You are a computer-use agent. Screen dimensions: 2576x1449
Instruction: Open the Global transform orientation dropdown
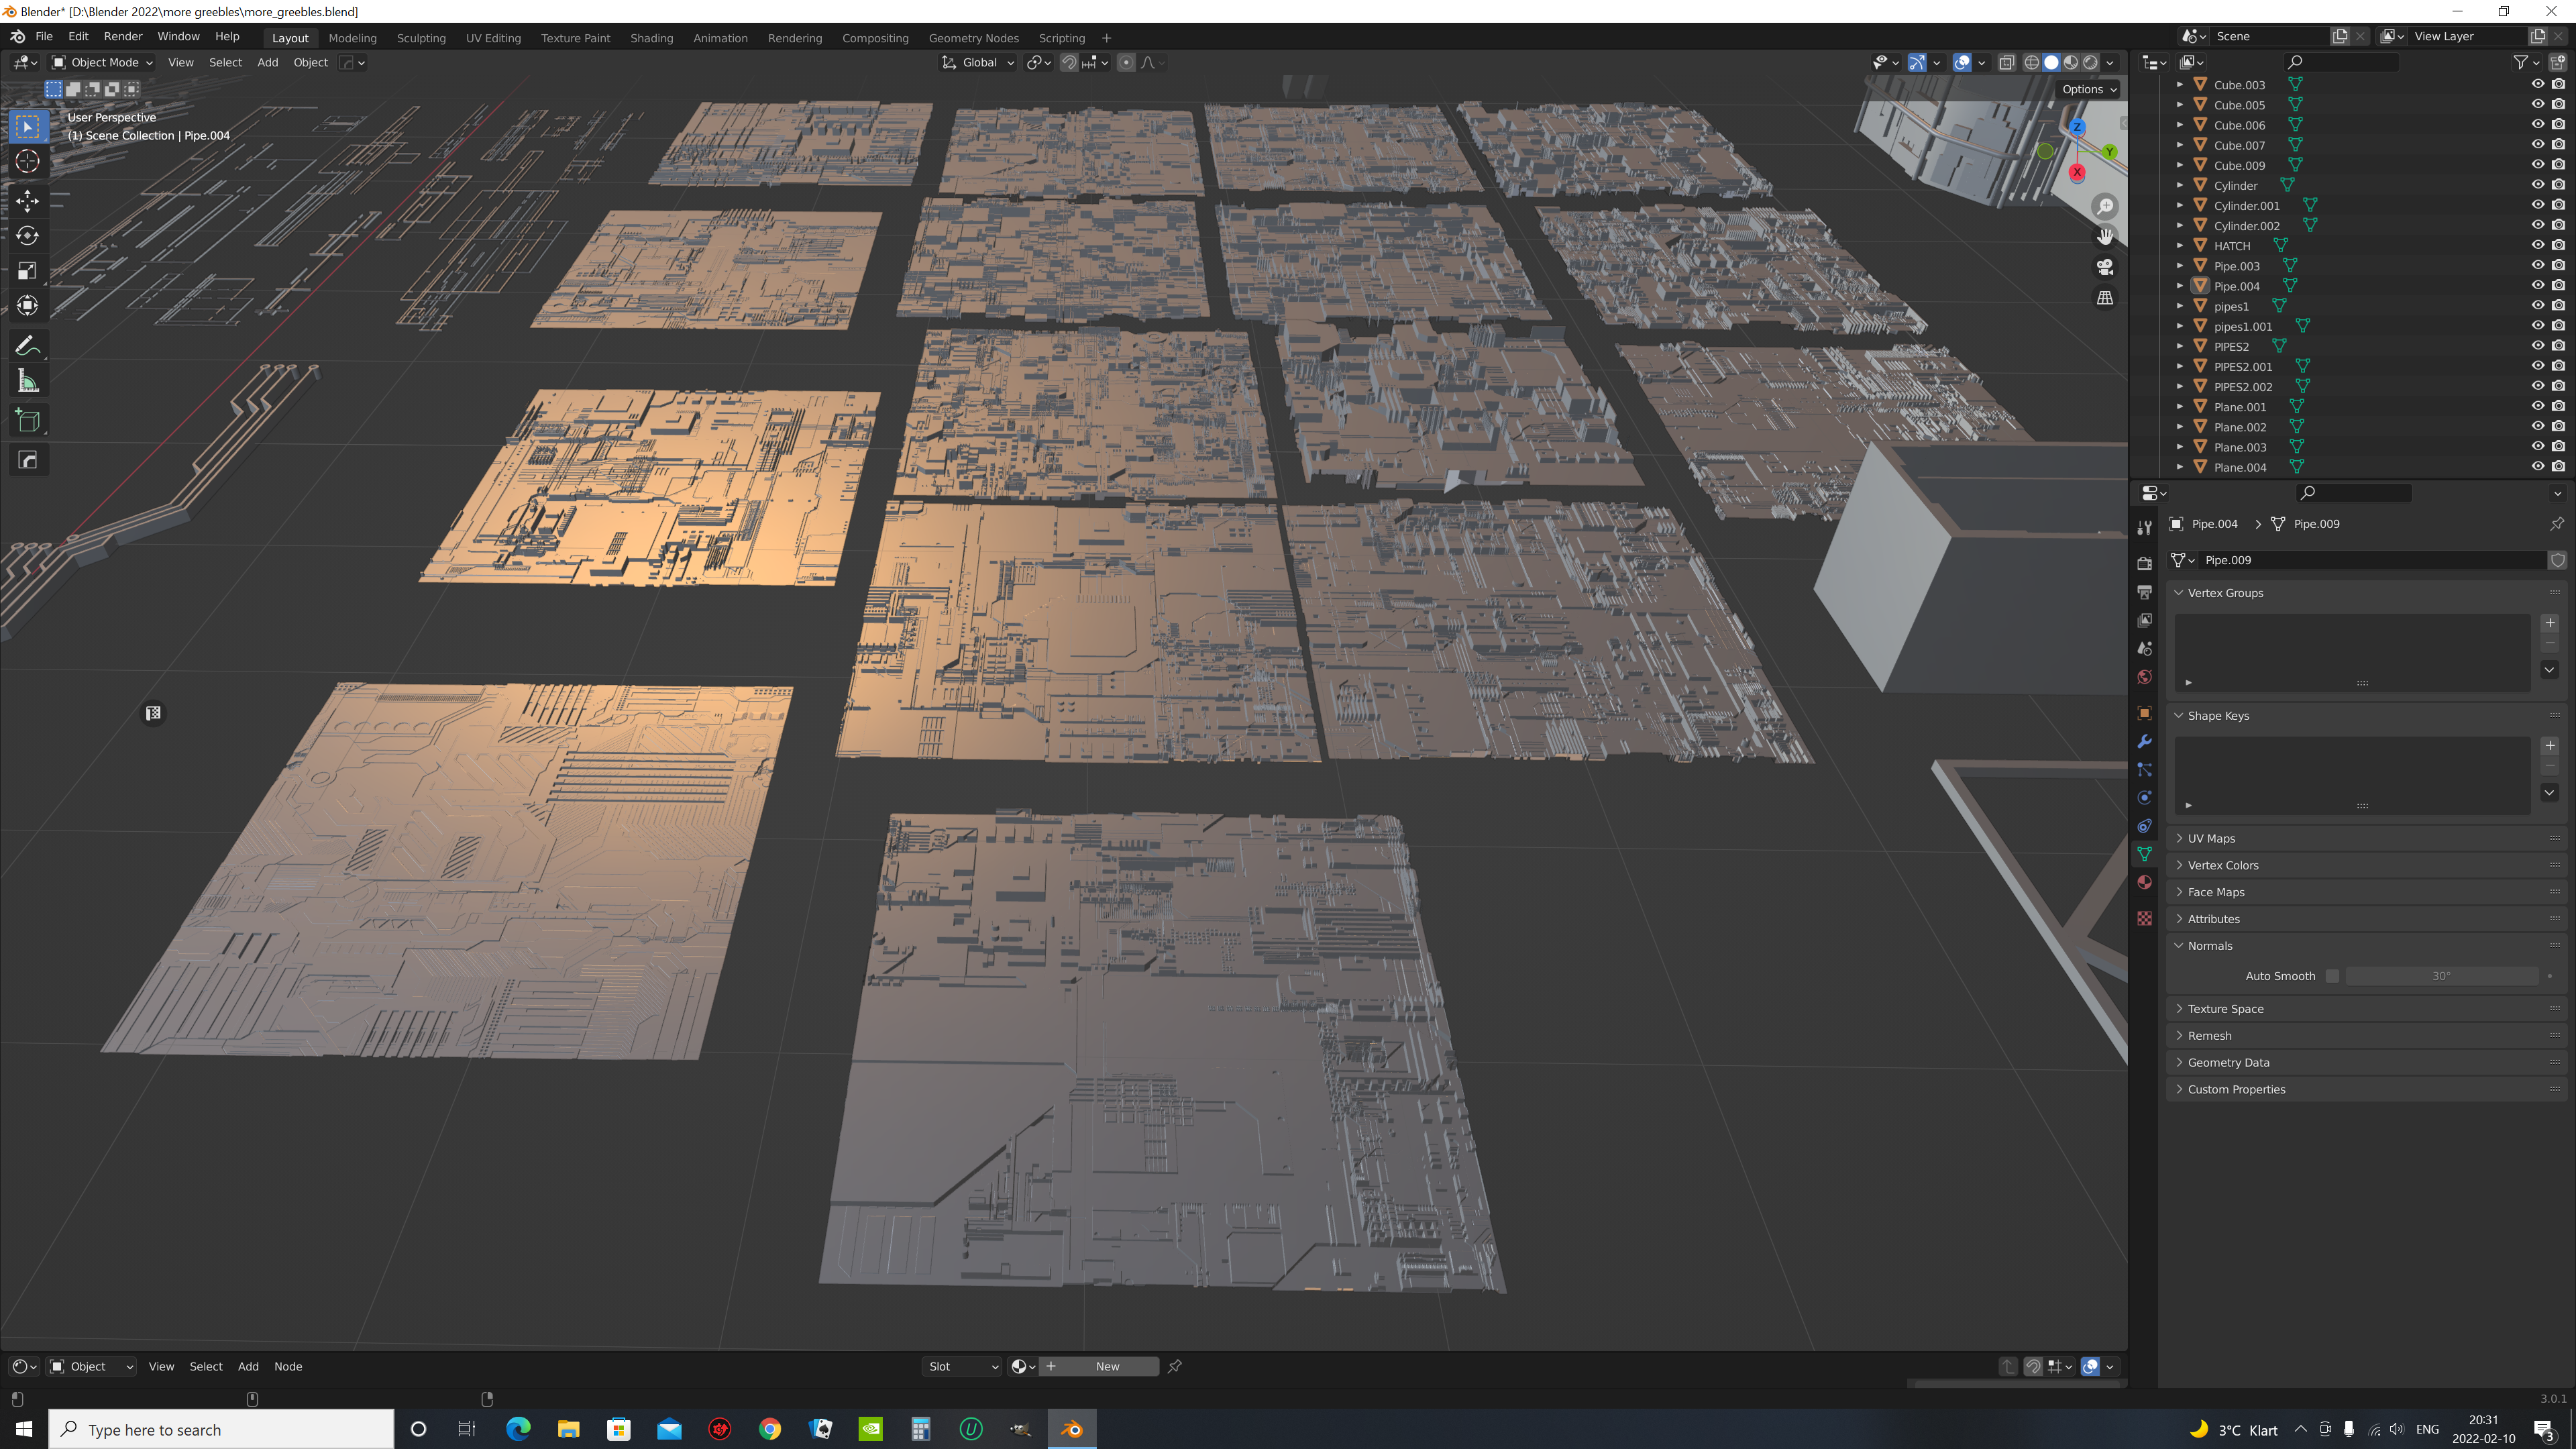(977, 62)
